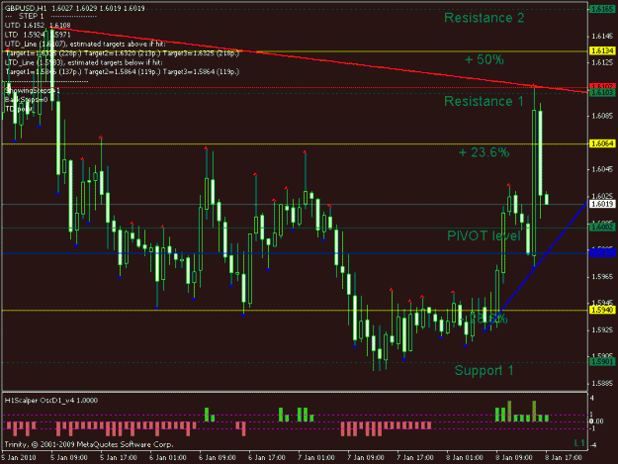Click the green 1.6002 price tag
Viewport: 618px width, 464px height.
602,228
